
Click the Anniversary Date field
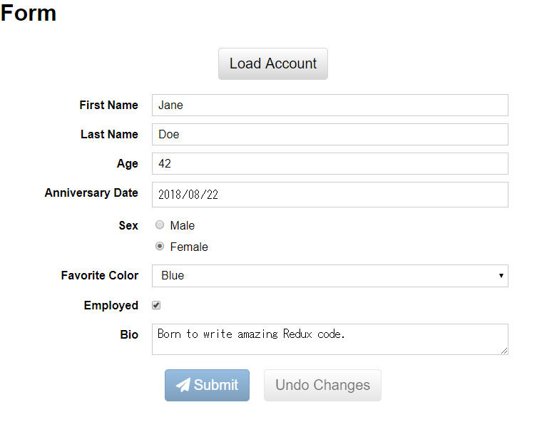pyautogui.click(x=329, y=194)
